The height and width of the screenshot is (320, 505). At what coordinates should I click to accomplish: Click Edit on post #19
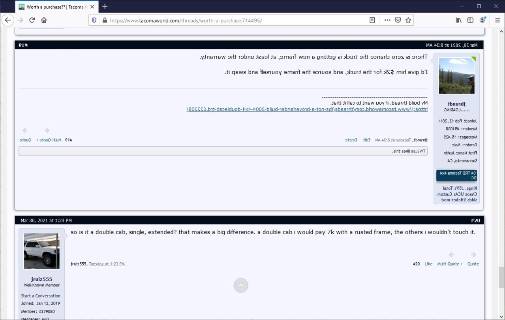point(367,140)
